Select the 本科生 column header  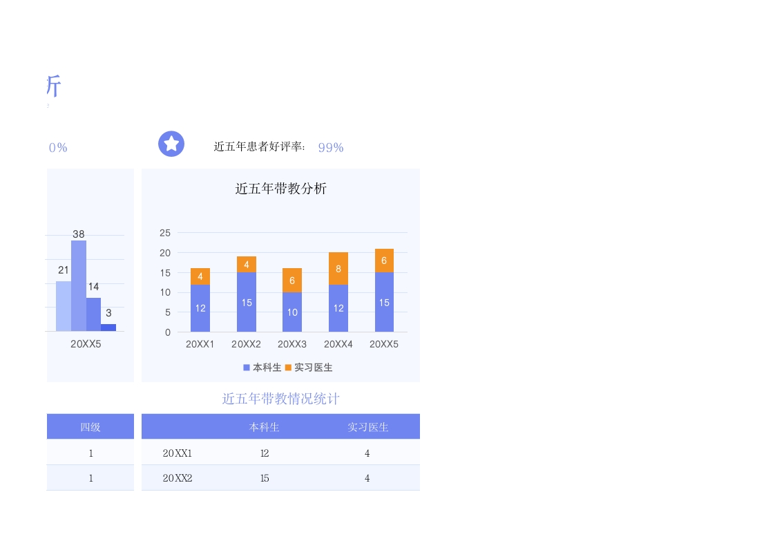(265, 426)
